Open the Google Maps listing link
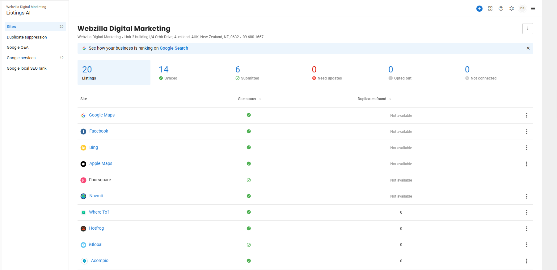 [x=102, y=115]
